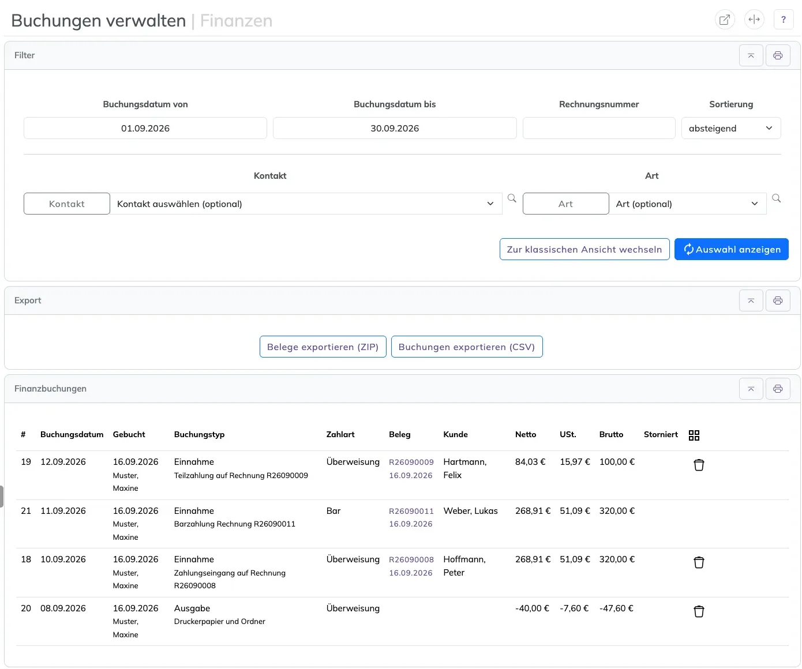Collapse the Finanzbuchungen panel
Image resolution: width=802 pixels, height=669 pixels.
(x=751, y=389)
